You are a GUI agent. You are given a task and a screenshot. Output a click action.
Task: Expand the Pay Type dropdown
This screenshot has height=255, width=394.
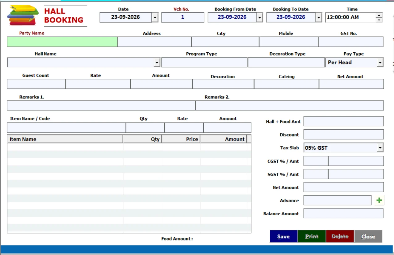(380, 63)
